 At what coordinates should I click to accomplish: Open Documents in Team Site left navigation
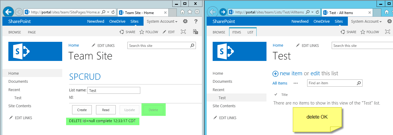point(18,82)
